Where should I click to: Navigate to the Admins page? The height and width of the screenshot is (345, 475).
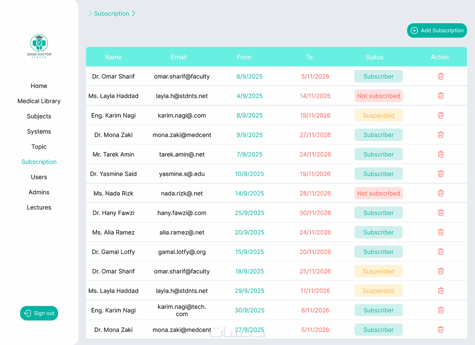coord(39,192)
